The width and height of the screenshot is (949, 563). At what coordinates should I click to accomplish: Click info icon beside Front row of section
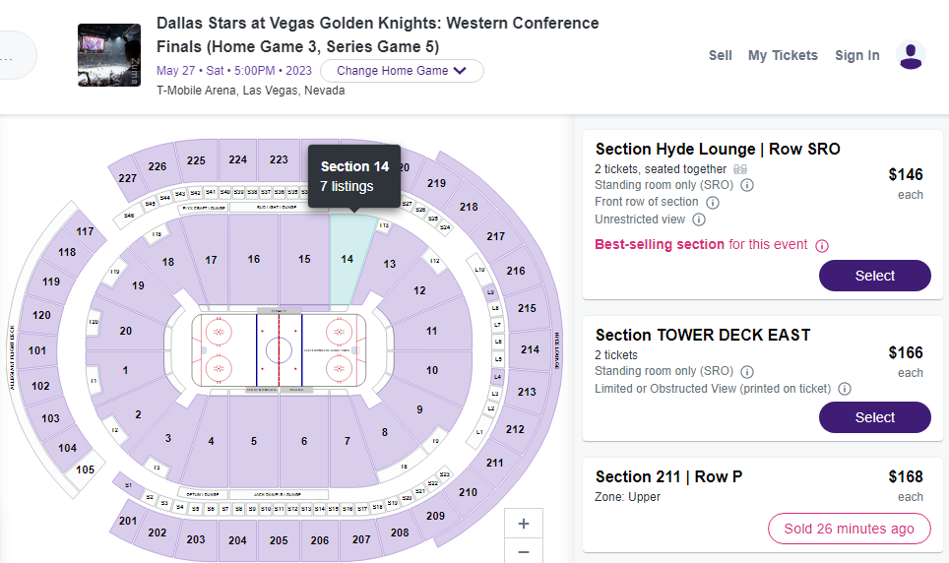(x=713, y=203)
